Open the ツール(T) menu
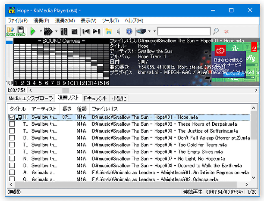 click(x=110, y=20)
